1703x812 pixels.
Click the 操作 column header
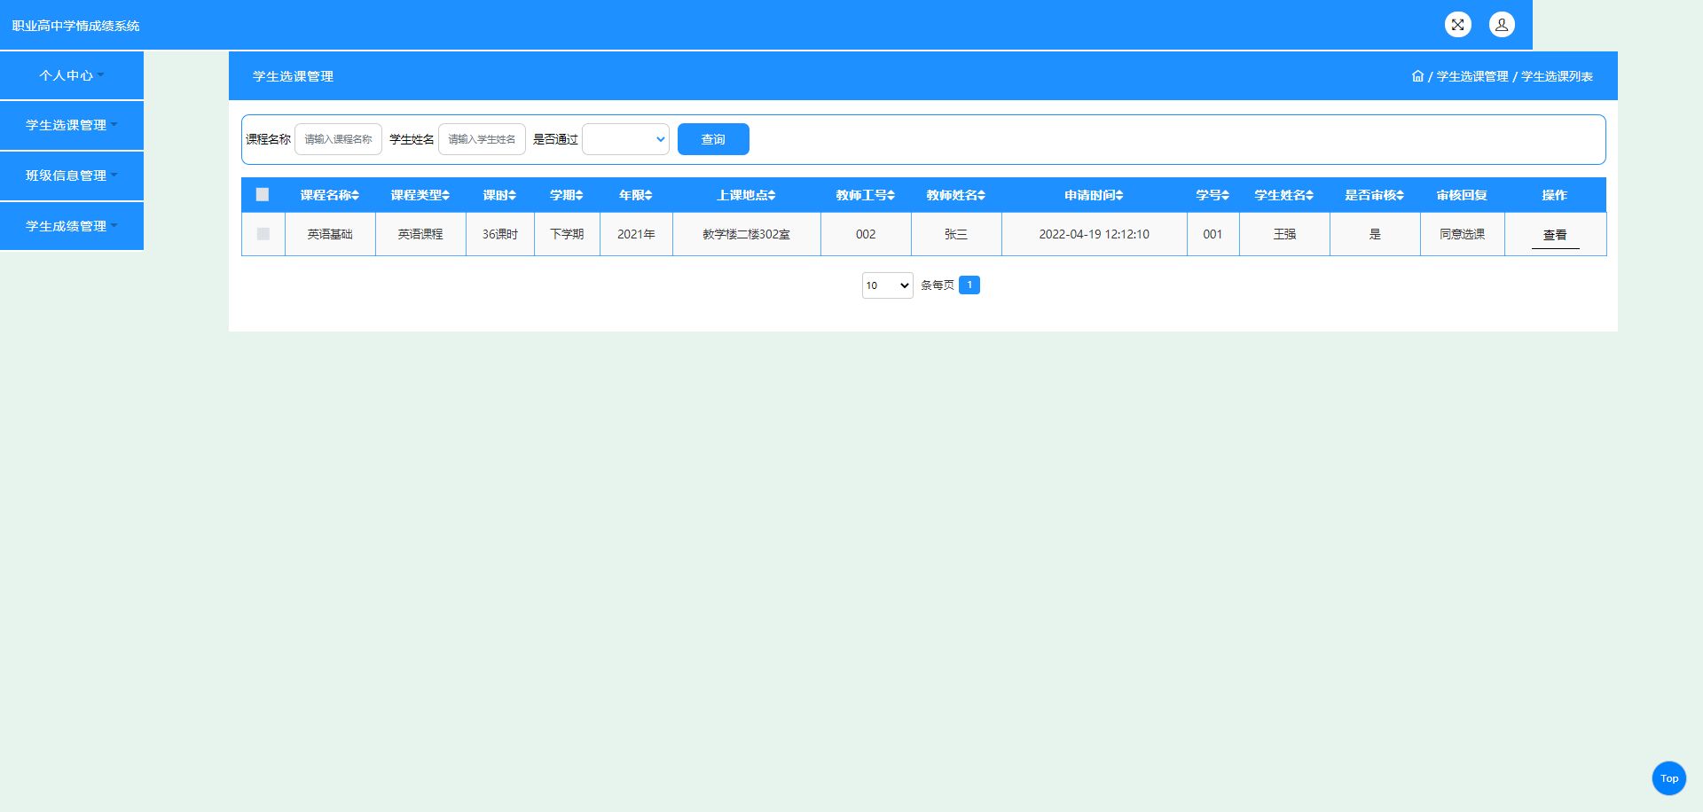1555,195
